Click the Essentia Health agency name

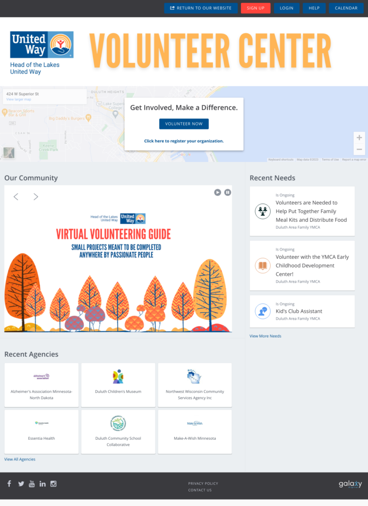[42, 438]
